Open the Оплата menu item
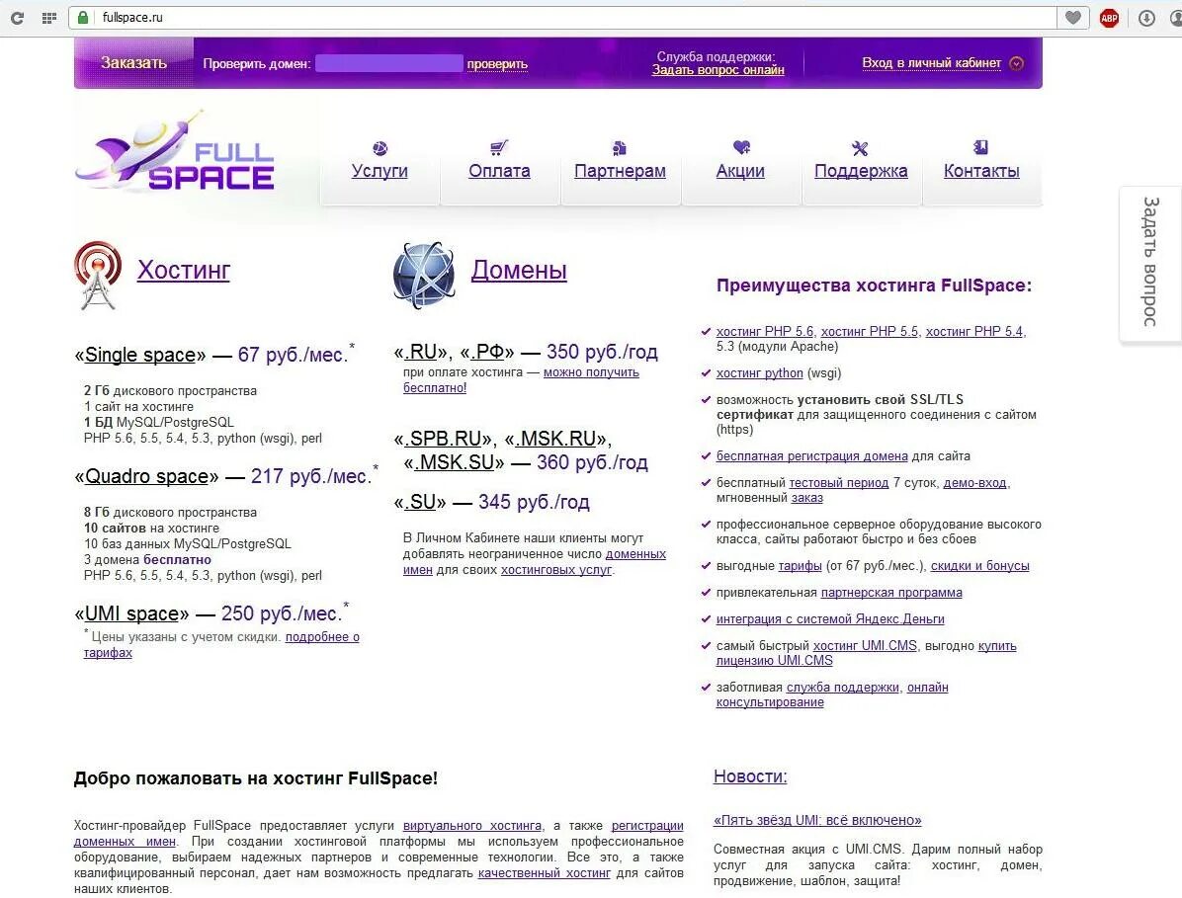This screenshot has height=898, width=1182. click(499, 171)
